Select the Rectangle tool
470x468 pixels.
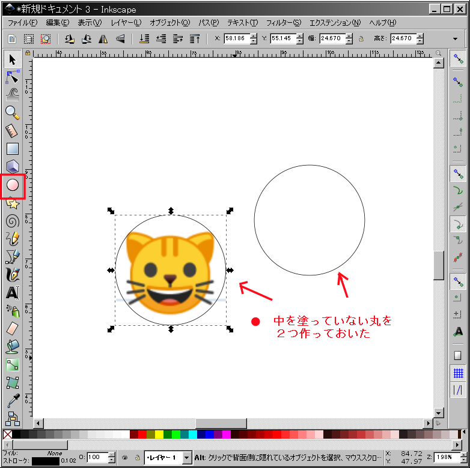coord(12,149)
